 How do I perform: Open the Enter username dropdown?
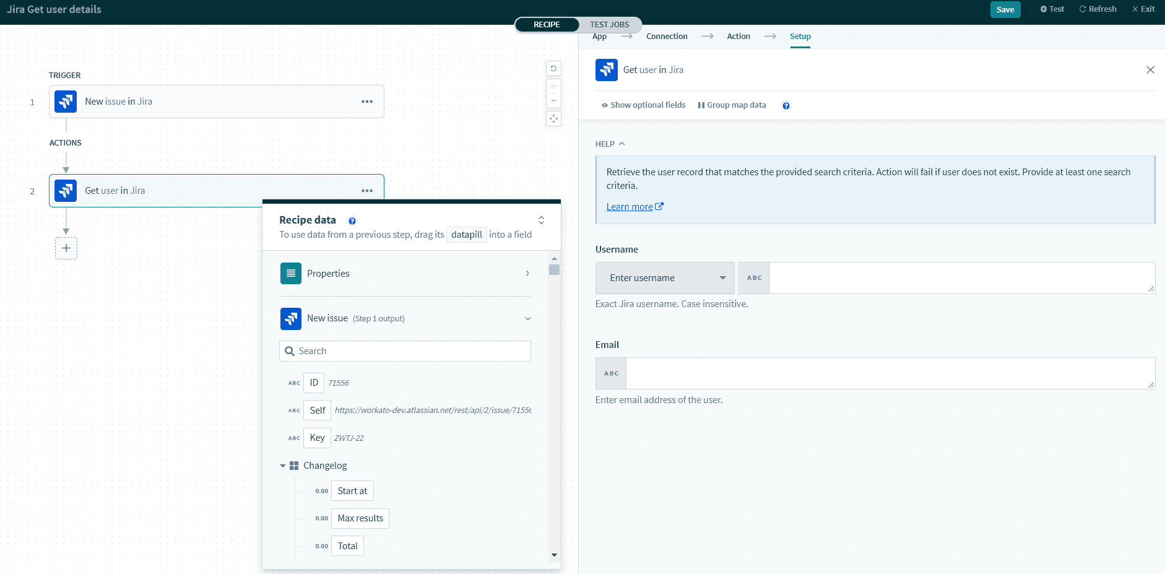point(664,277)
